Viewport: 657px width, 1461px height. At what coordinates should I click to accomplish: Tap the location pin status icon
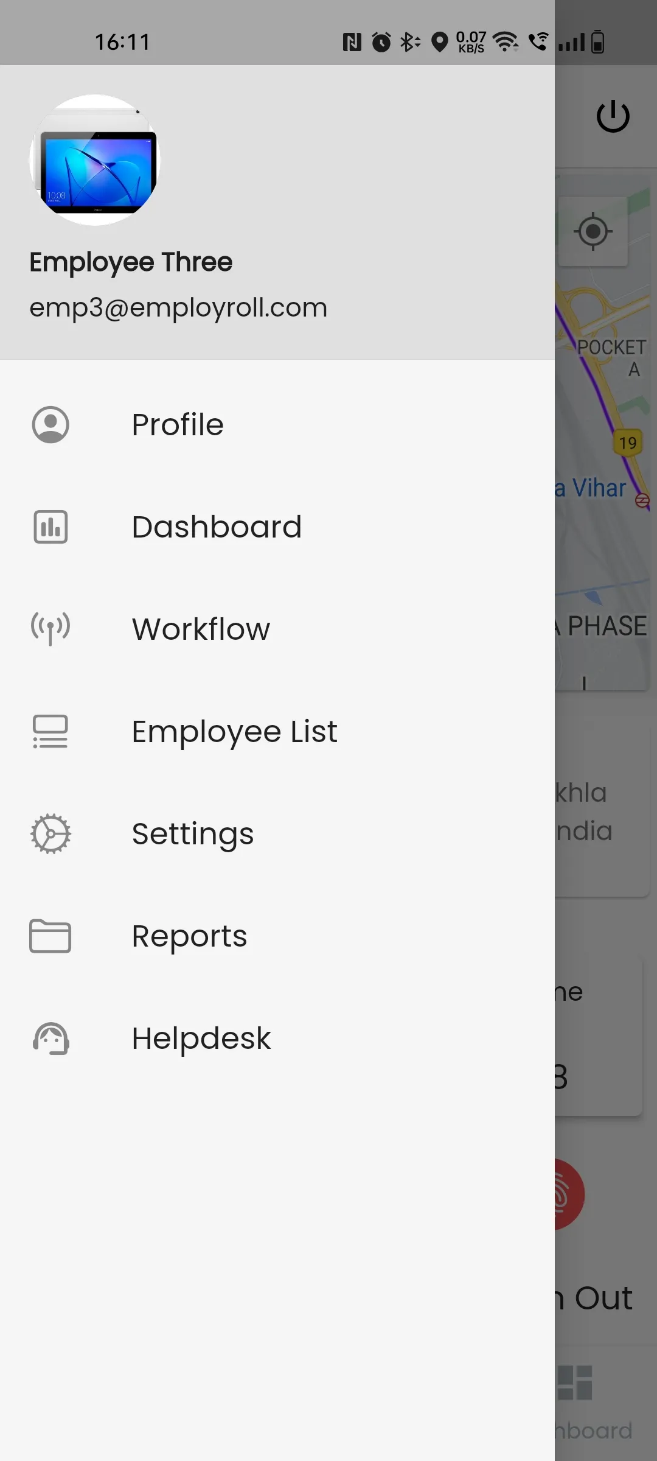pyautogui.click(x=439, y=42)
